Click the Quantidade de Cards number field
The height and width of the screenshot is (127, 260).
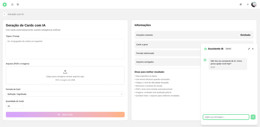click(x=14, y=106)
